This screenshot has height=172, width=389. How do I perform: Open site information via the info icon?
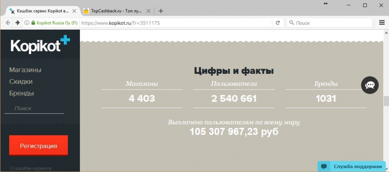point(27,23)
